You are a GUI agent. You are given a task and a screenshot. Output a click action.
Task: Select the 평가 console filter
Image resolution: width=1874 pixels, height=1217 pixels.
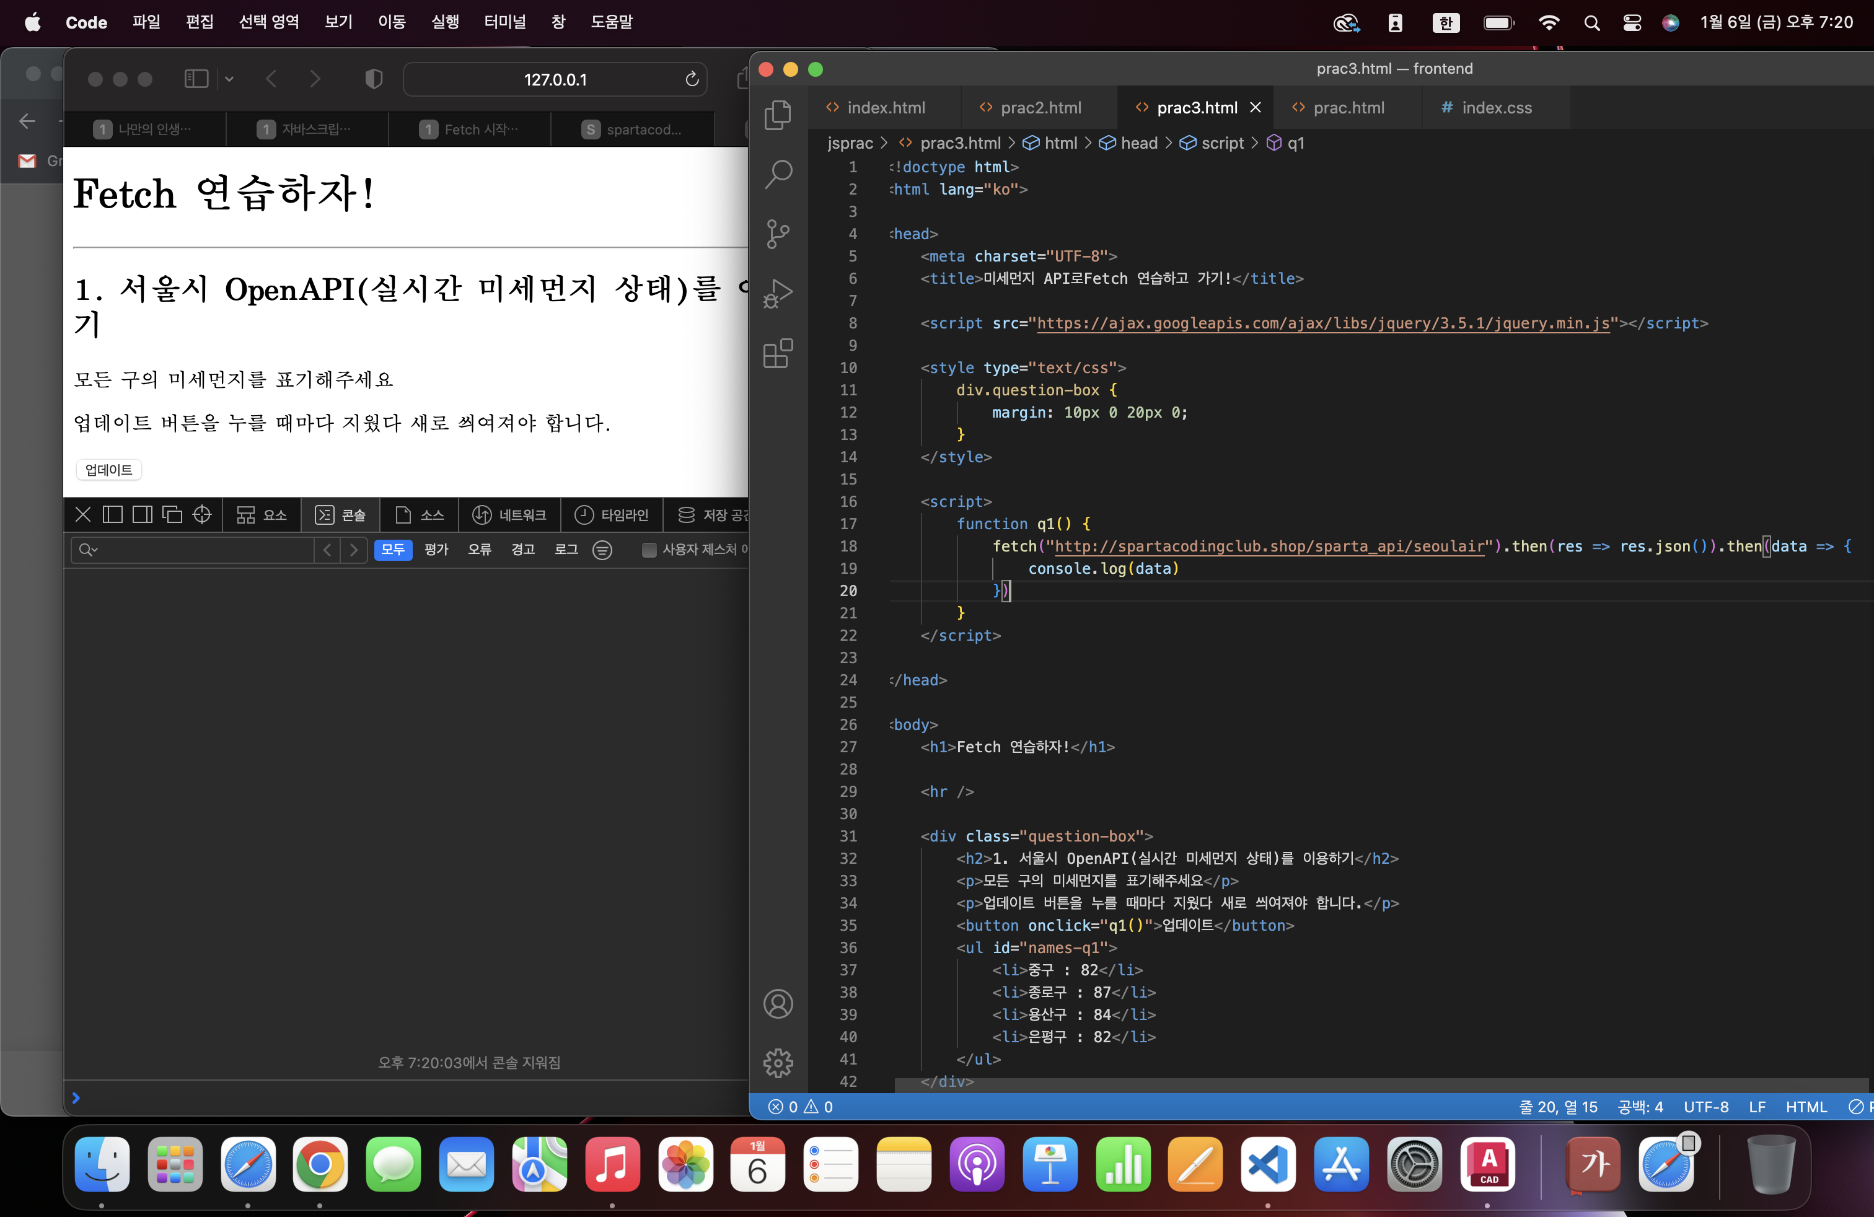click(436, 550)
